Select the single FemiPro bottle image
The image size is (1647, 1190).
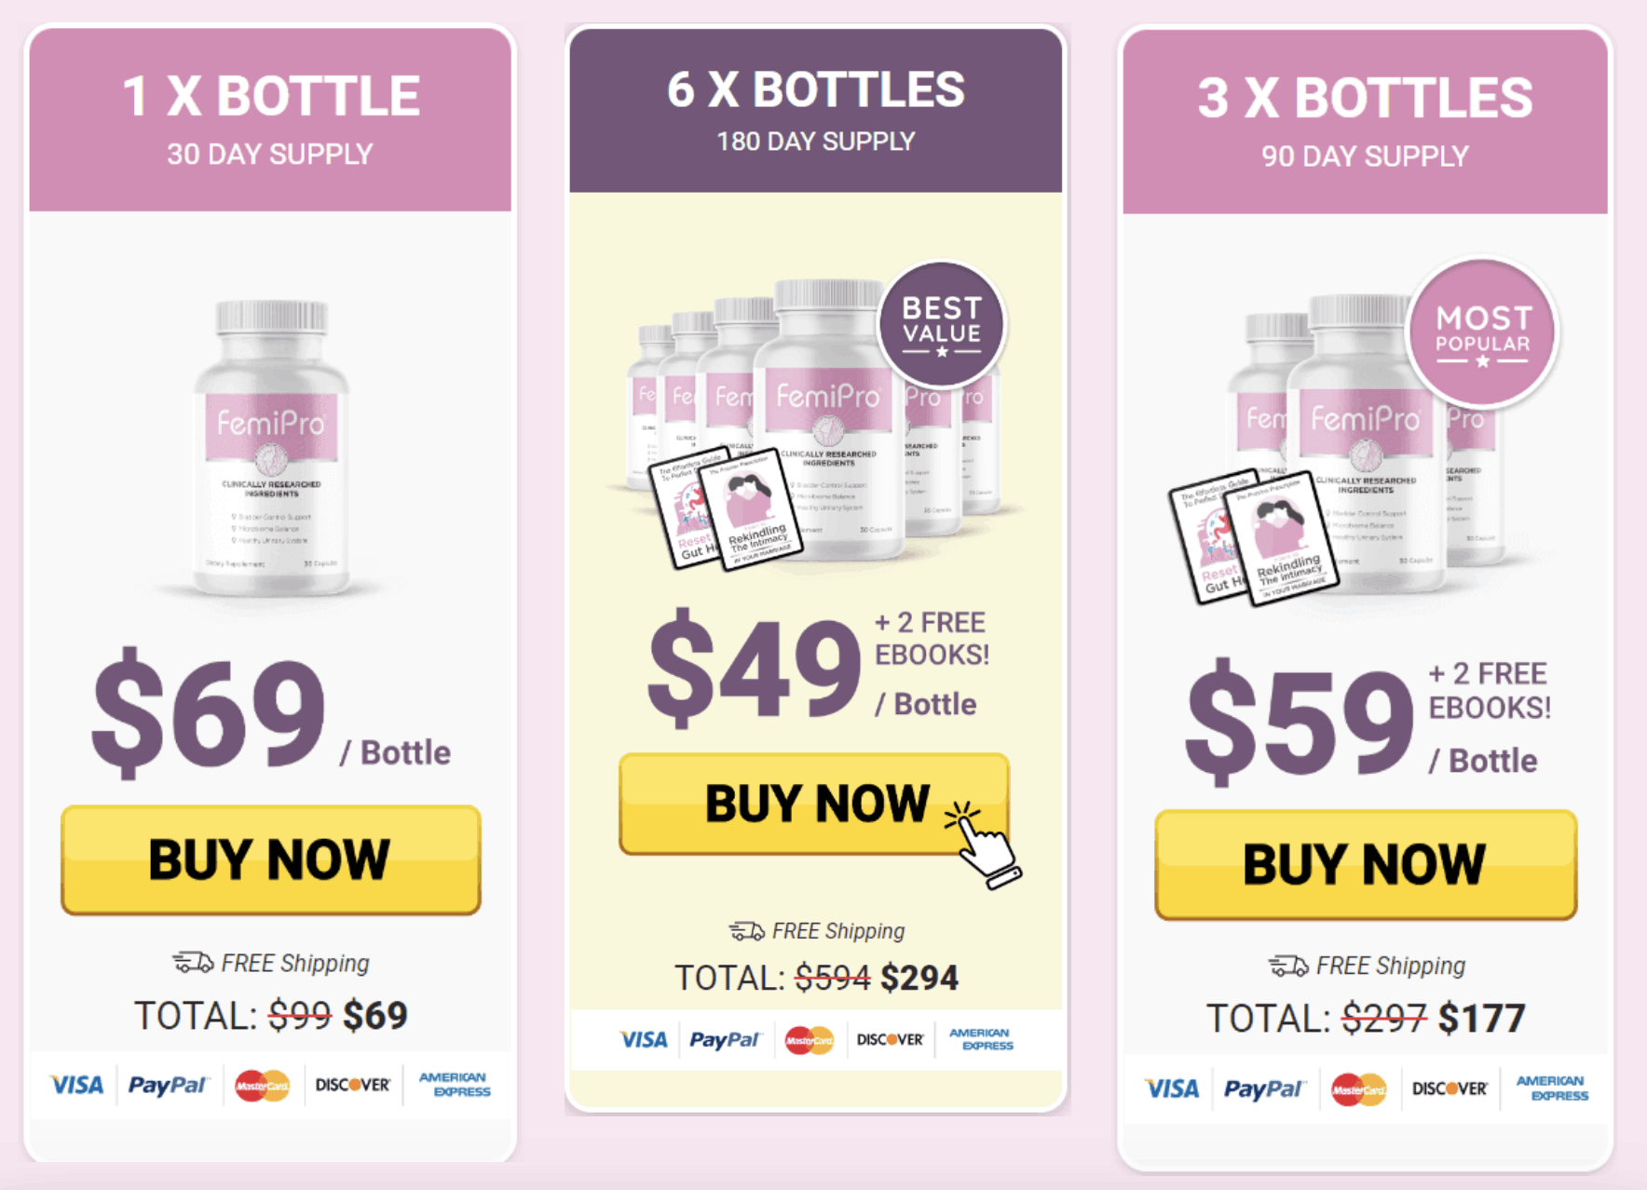271,448
